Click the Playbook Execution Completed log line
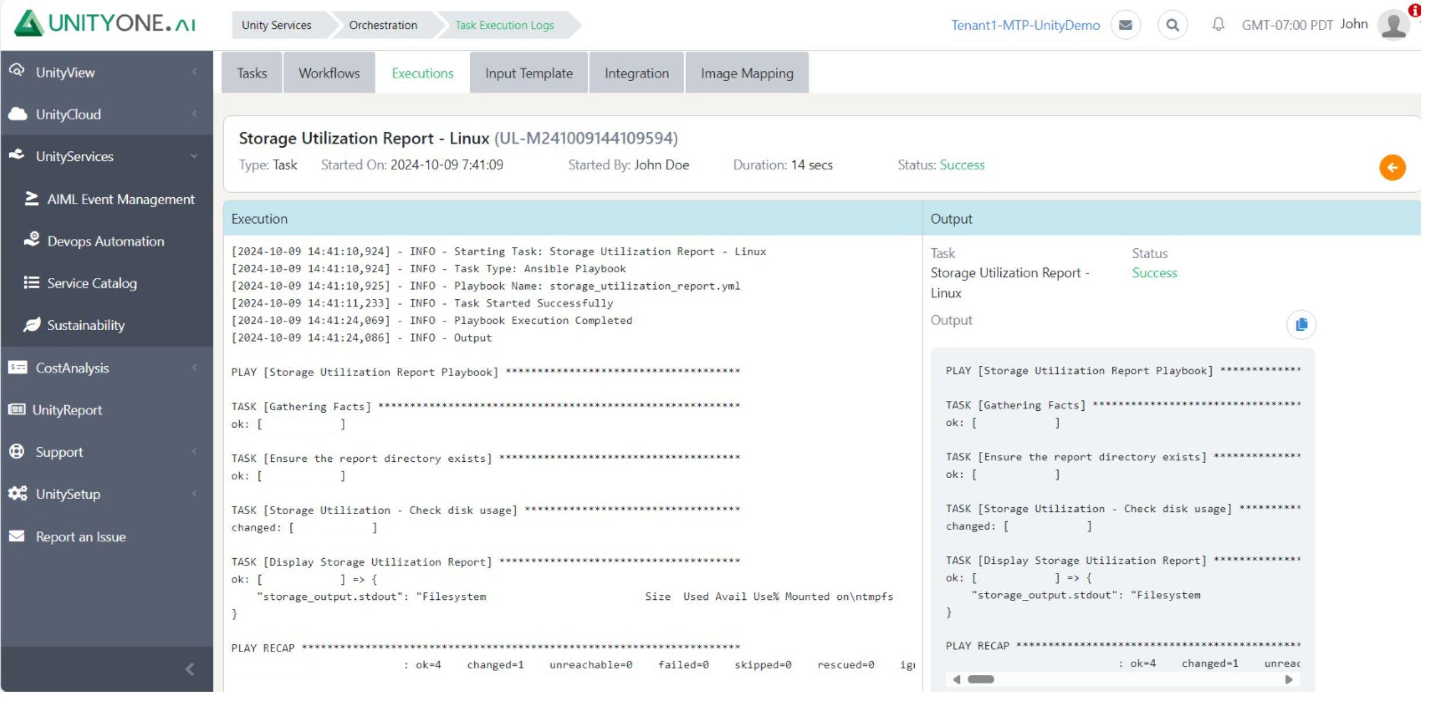 (x=432, y=320)
